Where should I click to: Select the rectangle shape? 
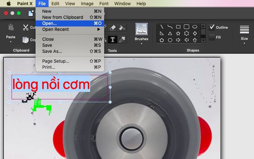pyautogui.click(x=178, y=27)
